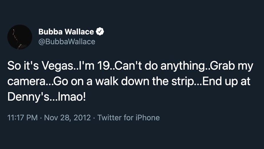Open the @BubbaWallace handle link
This screenshot has width=264, height=149.
(x=67, y=42)
